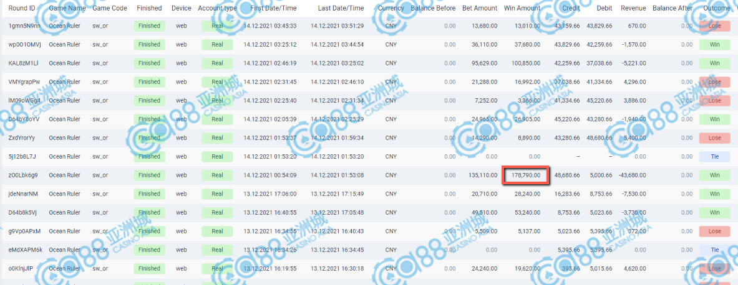Click revenue value -43,680.00
The height and width of the screenshot is (285, 738).
[x=631, y=175]
